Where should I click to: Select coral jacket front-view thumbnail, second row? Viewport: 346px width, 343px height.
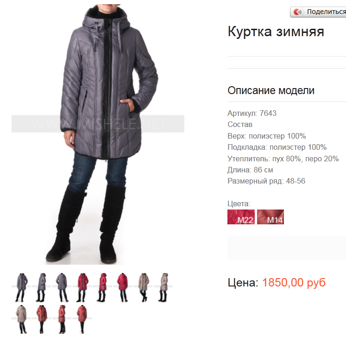(42, 319)
